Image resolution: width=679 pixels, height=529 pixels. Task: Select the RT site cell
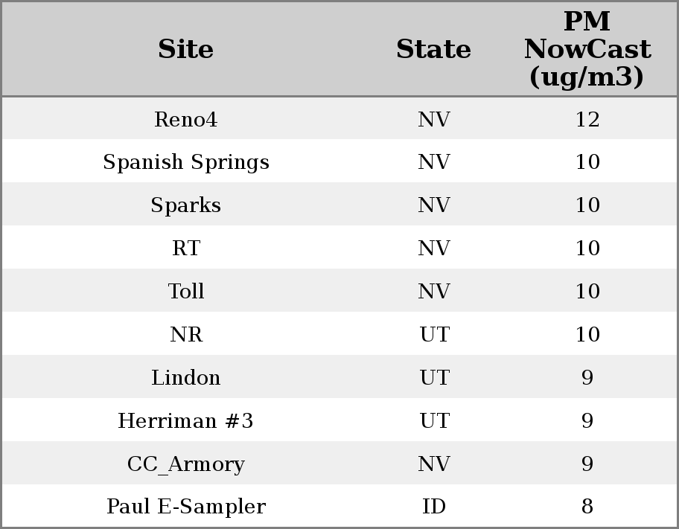185,249
